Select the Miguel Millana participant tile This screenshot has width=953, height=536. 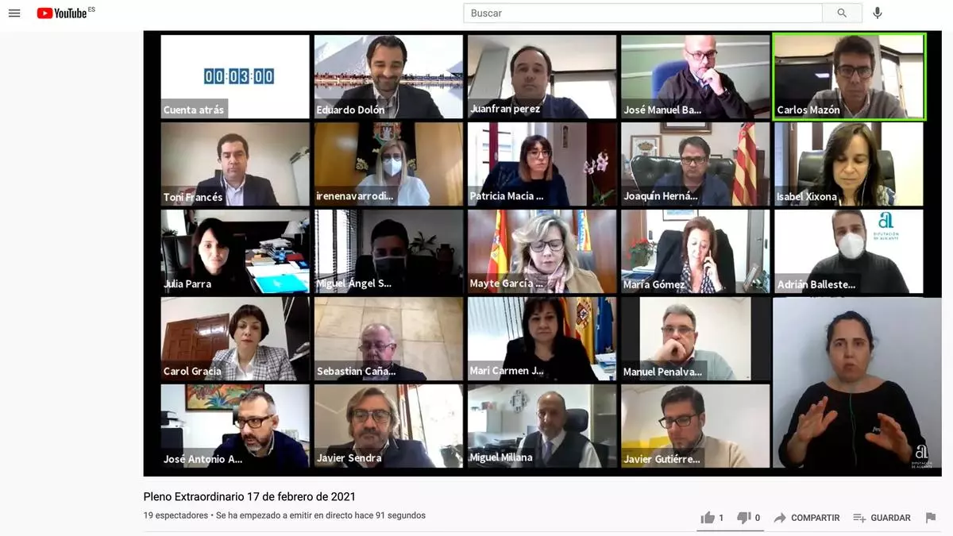542,426
